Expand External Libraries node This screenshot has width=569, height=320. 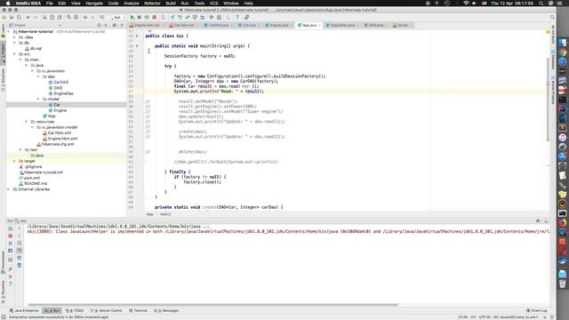(x=9, y=189)
